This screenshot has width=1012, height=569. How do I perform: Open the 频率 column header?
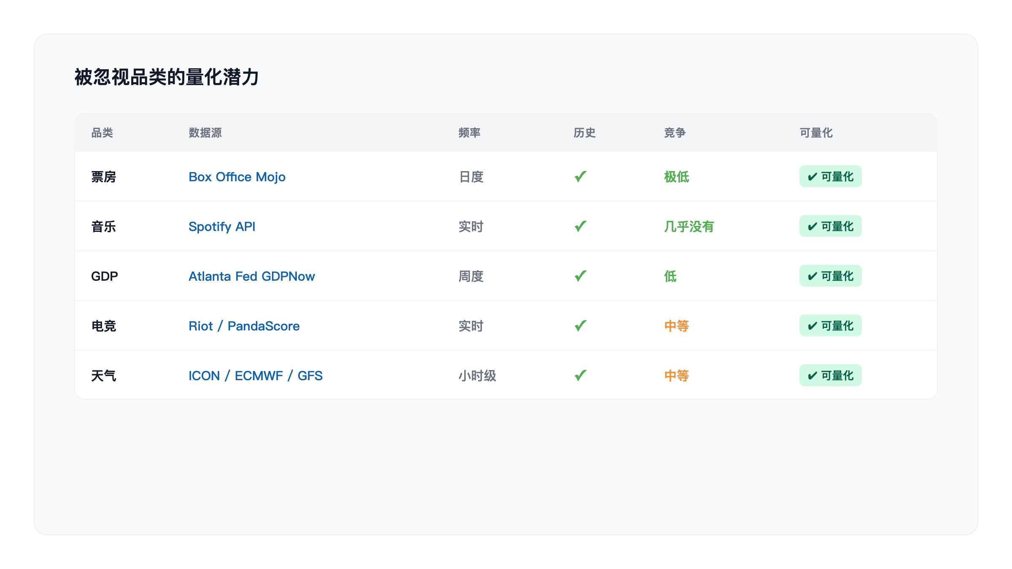click(469, 132)
